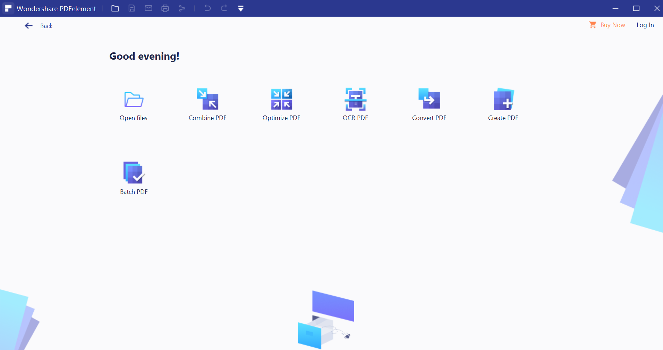Click the save icon in title bar
This screenshot has height=350, width=663.
click(x=132, y=8)
